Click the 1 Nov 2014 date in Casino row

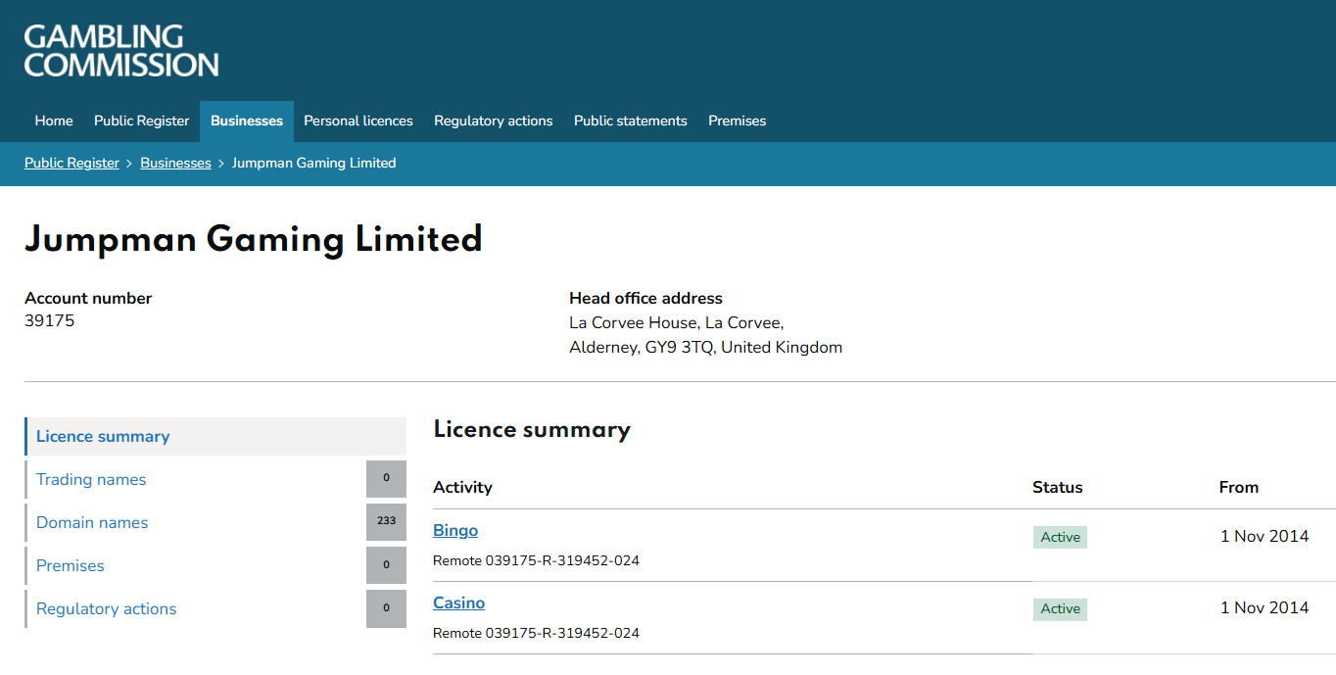(1264, 608)
